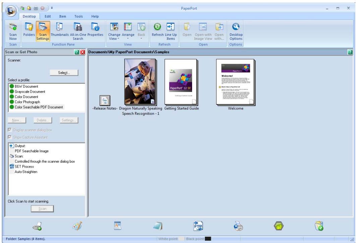Click the Black point swatch in status bar
The height and width of the screenshot is (243, 356).
tap(208, 239)
